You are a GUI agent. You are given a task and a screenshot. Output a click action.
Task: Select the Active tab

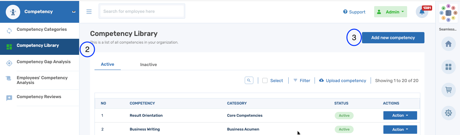107,64
